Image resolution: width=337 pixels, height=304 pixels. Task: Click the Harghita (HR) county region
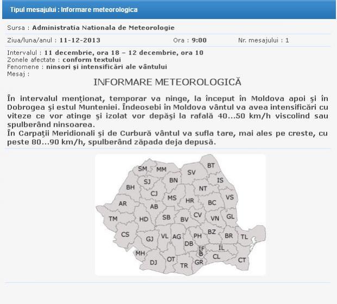tap(190, 200)
